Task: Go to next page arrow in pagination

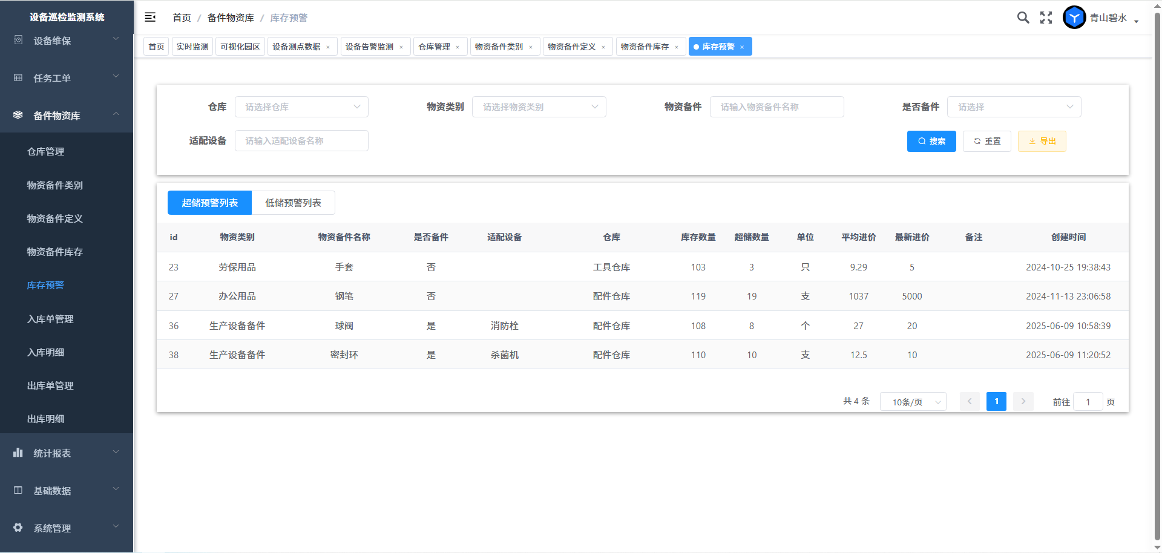Action: coord(1023,401)
